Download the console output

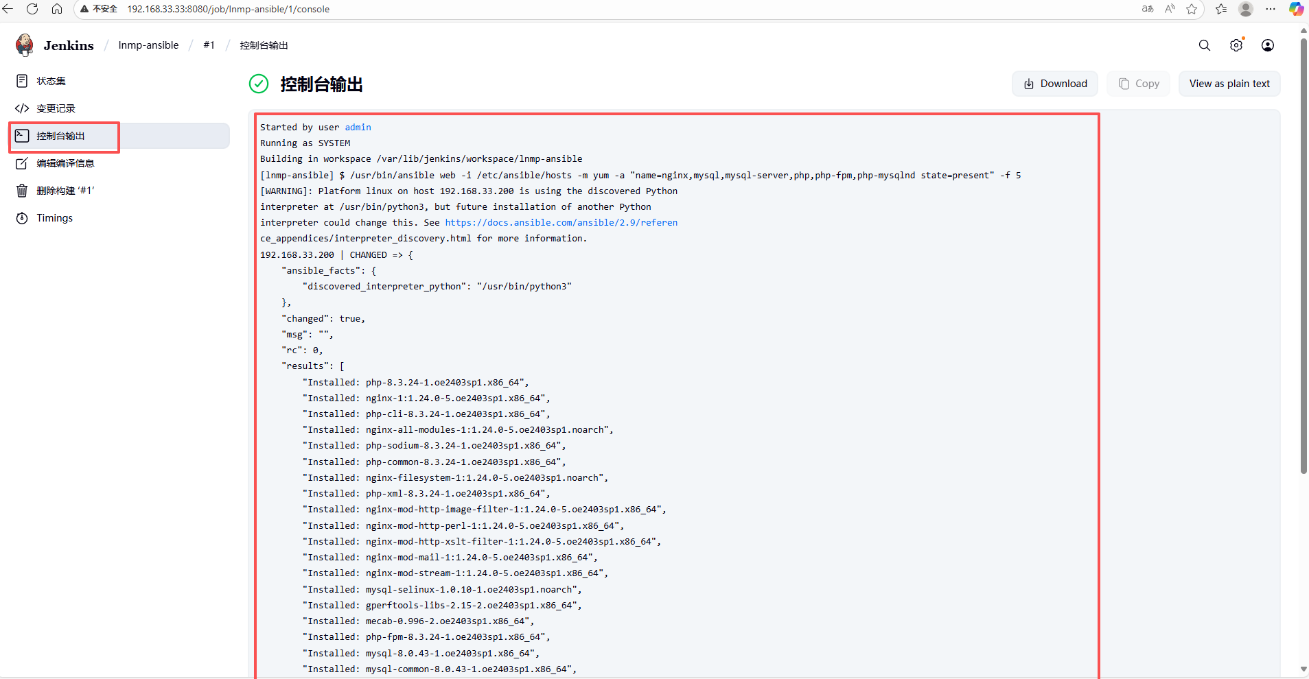click(x=1055, y=84)
